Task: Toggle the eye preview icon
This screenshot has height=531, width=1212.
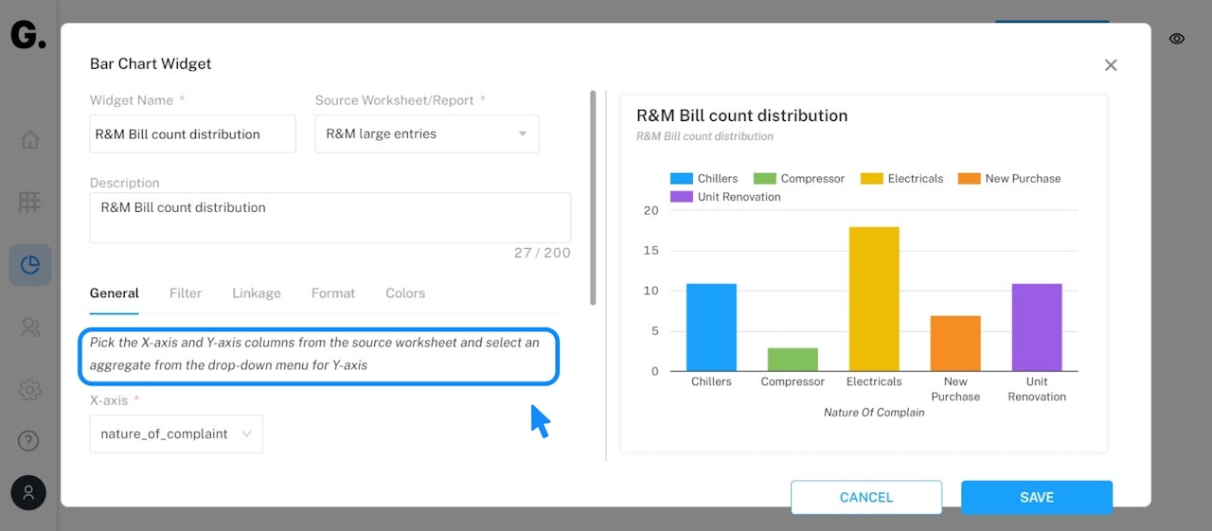Action: tap(1177, 39)
